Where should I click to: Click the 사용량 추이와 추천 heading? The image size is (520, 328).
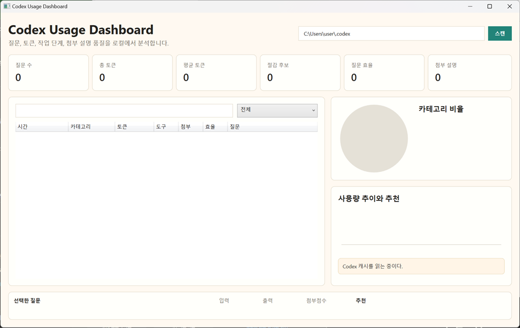tap(368, 198)
